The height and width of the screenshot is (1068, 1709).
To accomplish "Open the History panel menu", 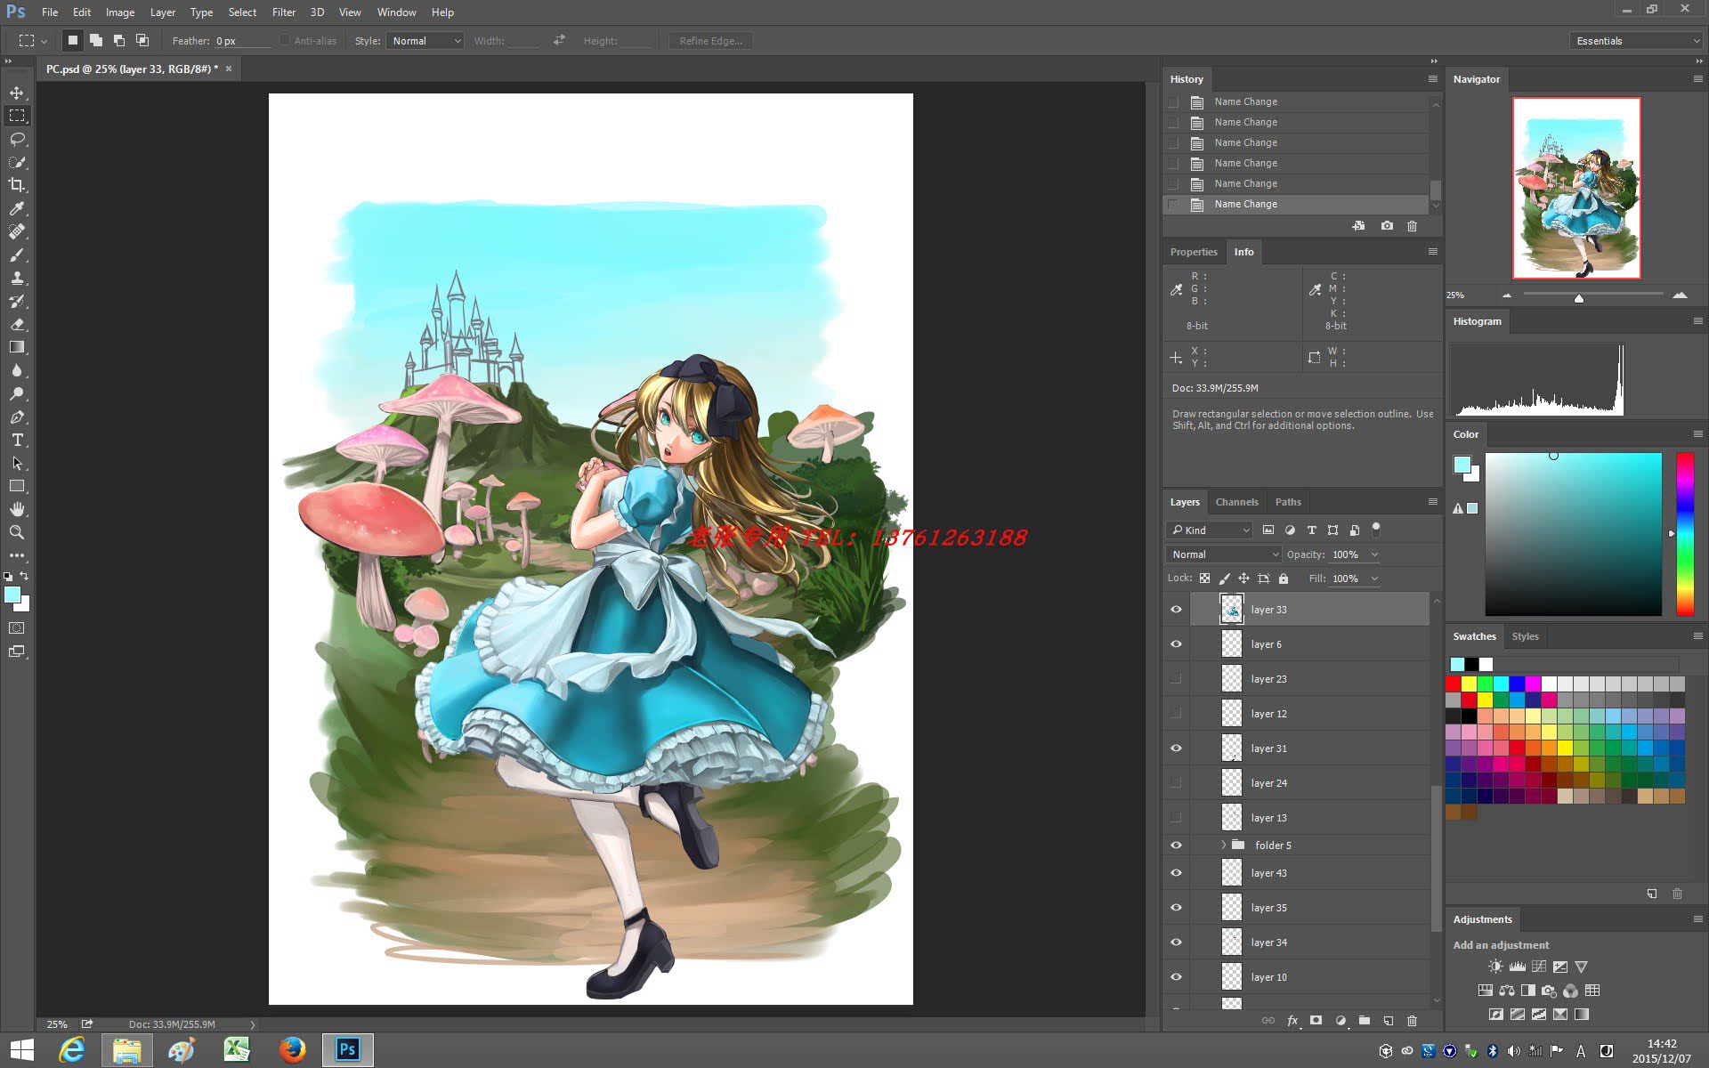I will pos(1433,79).
